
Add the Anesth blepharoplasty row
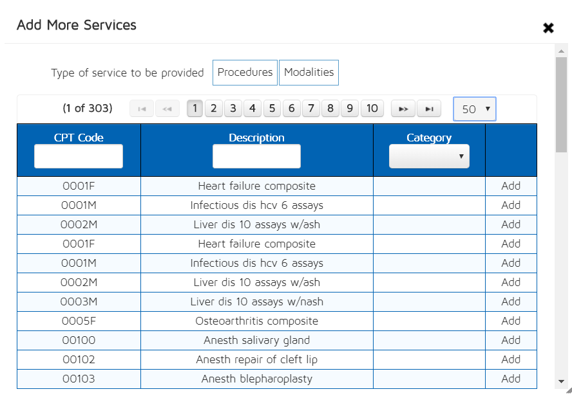(x=510, y=379)
